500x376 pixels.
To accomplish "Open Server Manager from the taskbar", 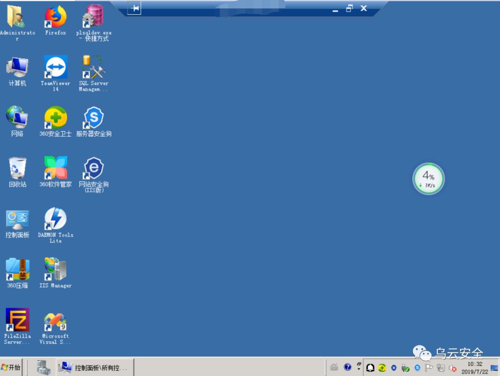I will 43,367.
